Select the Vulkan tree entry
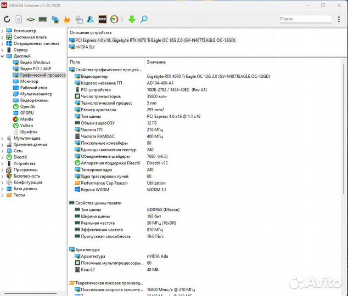The width and height of the screenshot is (348, 296). point(27,126)
